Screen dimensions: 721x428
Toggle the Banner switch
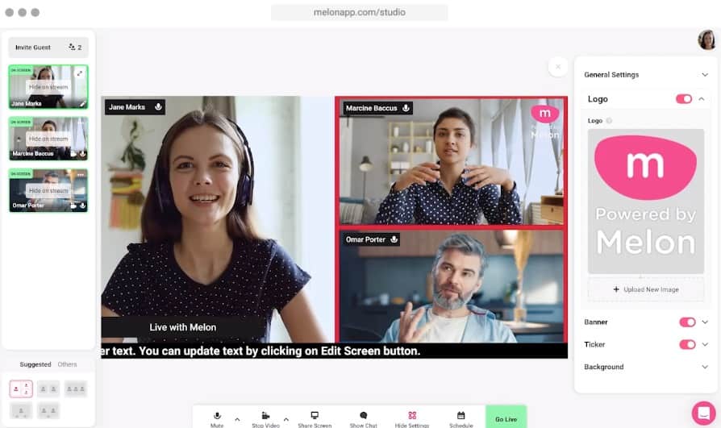coord(687,322)
